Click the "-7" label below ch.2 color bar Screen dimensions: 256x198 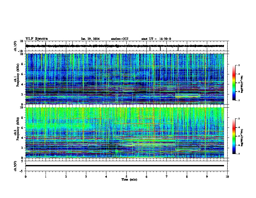[238, 154]
